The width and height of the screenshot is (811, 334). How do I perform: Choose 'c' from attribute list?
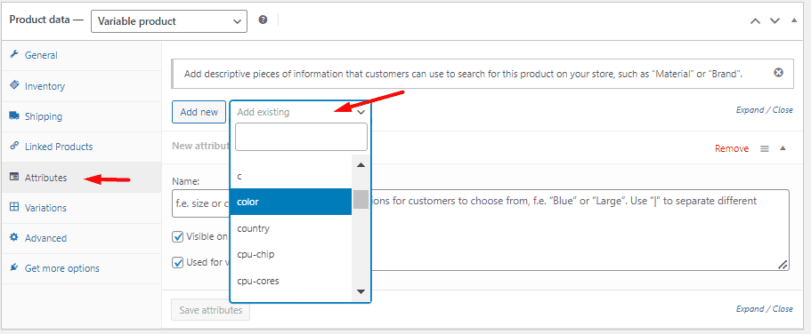tap(291, 176)
